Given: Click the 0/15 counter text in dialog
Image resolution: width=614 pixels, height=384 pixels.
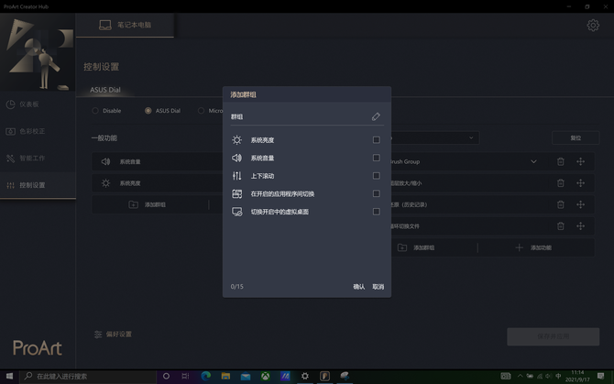Looking at the screenshot, I should coord(237,287).
